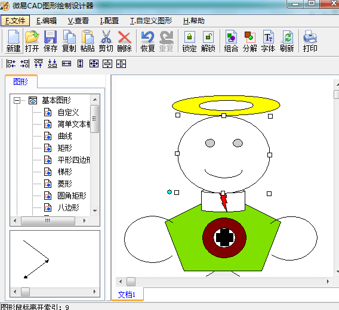The width and height of the screenshot is (339, 310).
Task: Click the cyan rotation handle dot
Action: click(x=169, y=192)
